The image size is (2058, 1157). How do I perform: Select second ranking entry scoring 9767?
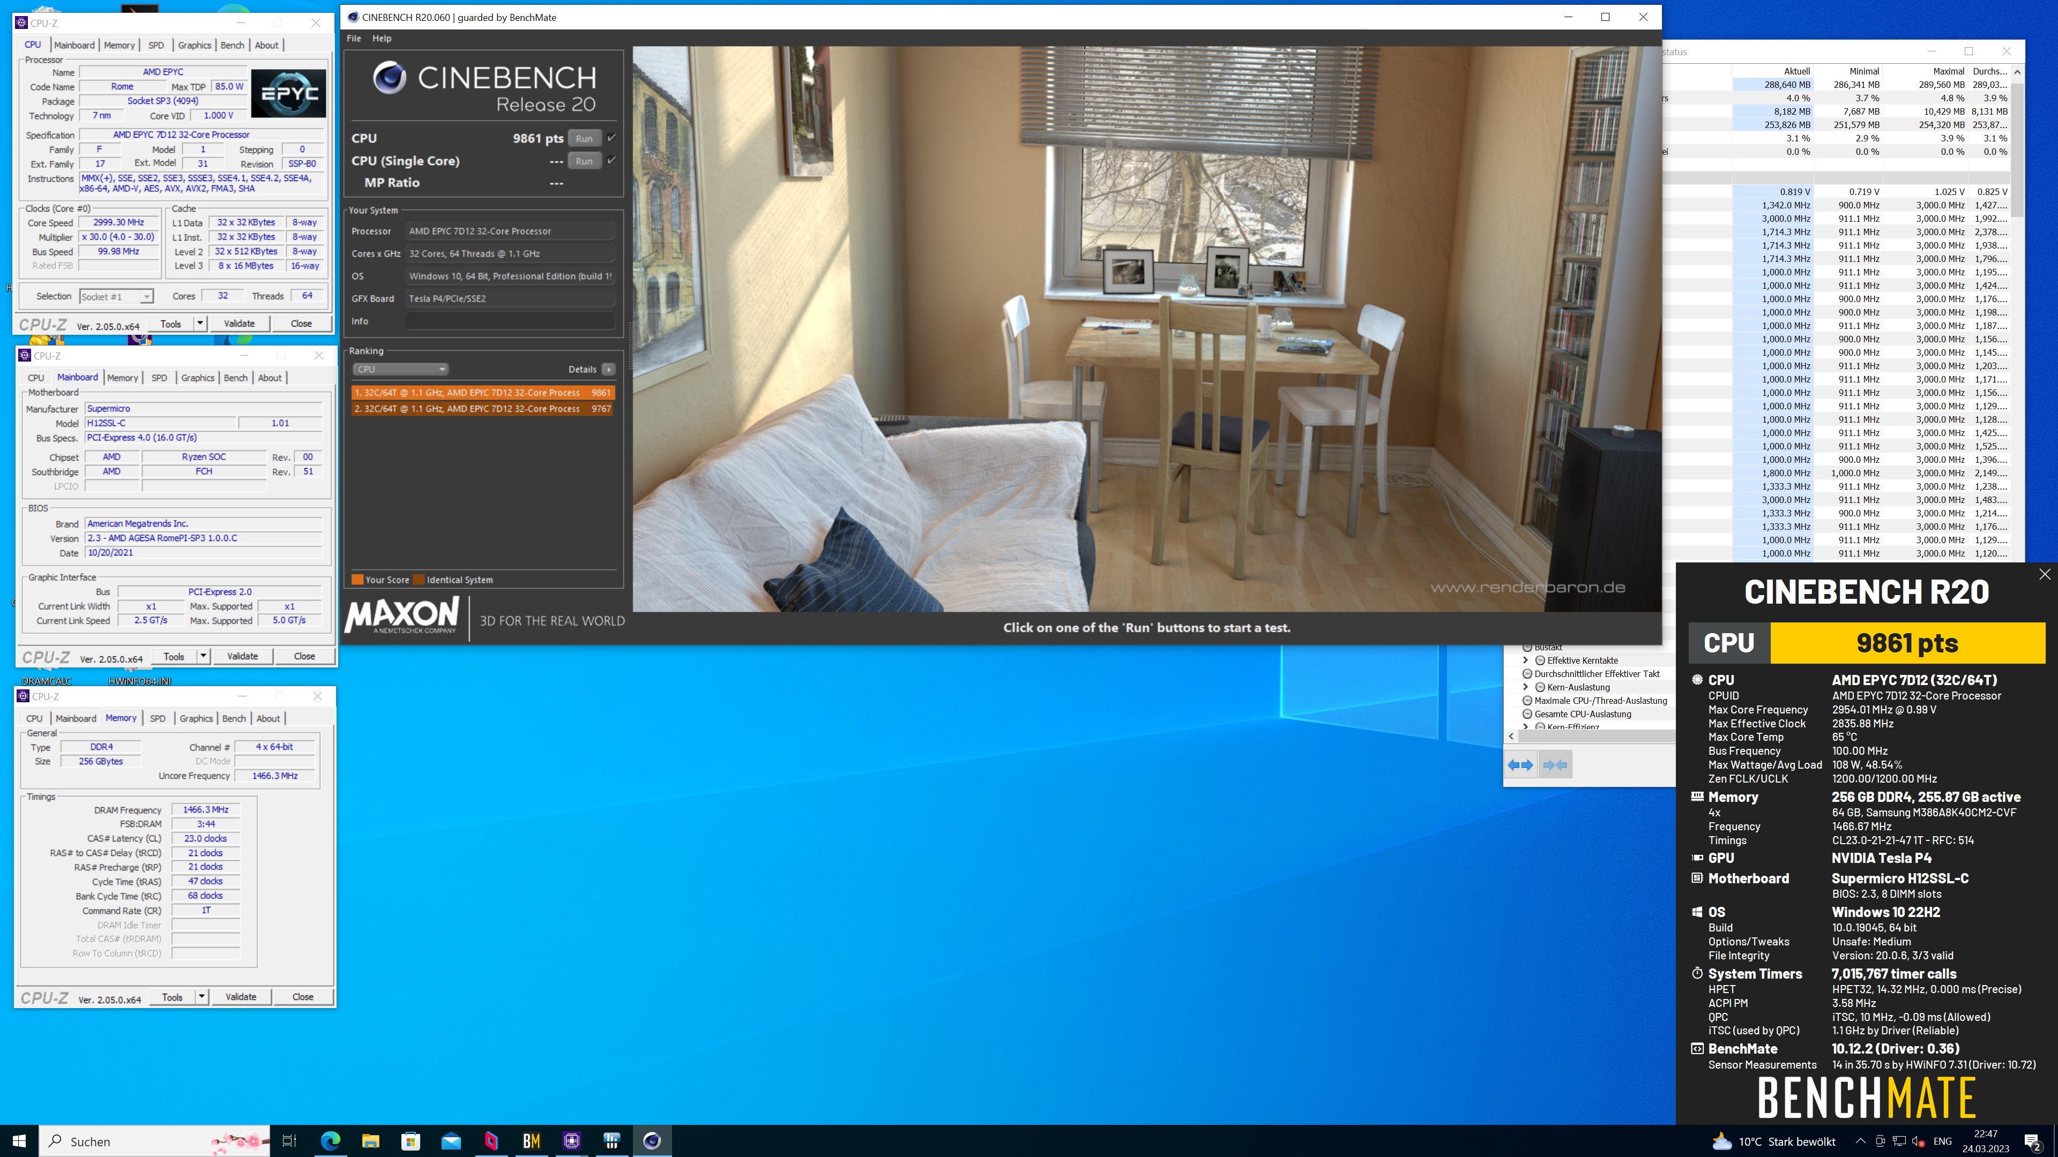tap(482, 409)
